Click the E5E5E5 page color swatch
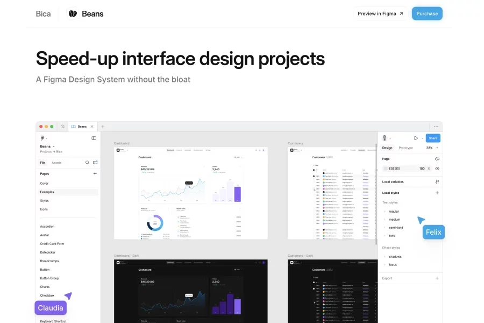 386,168
